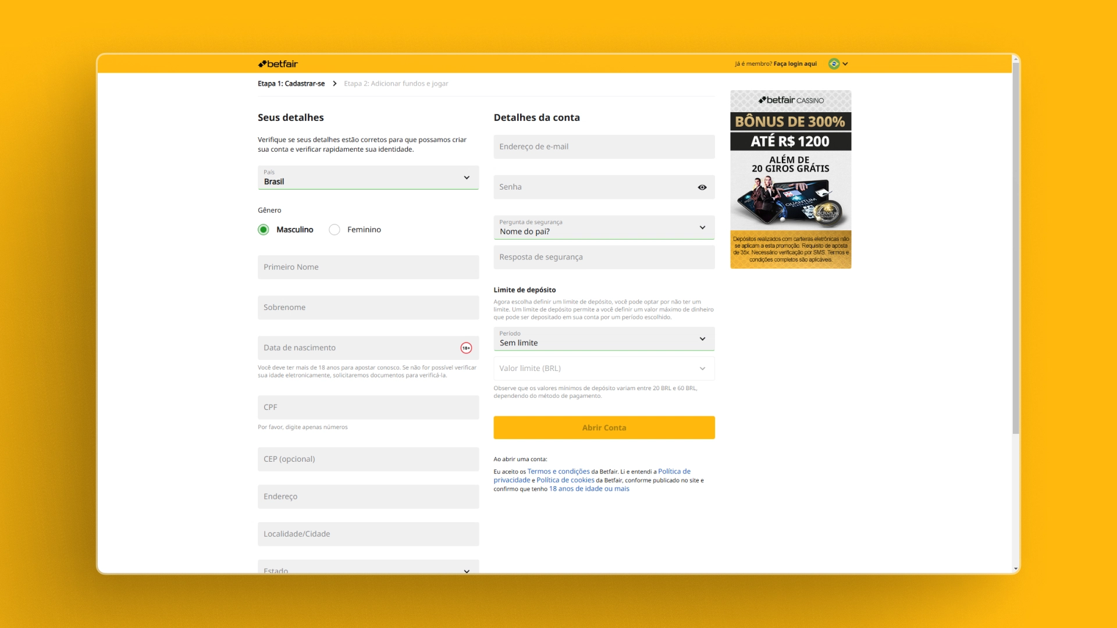
Task: Focus the Endereço field
Action: pyautogui.click(x=368, y=497)
